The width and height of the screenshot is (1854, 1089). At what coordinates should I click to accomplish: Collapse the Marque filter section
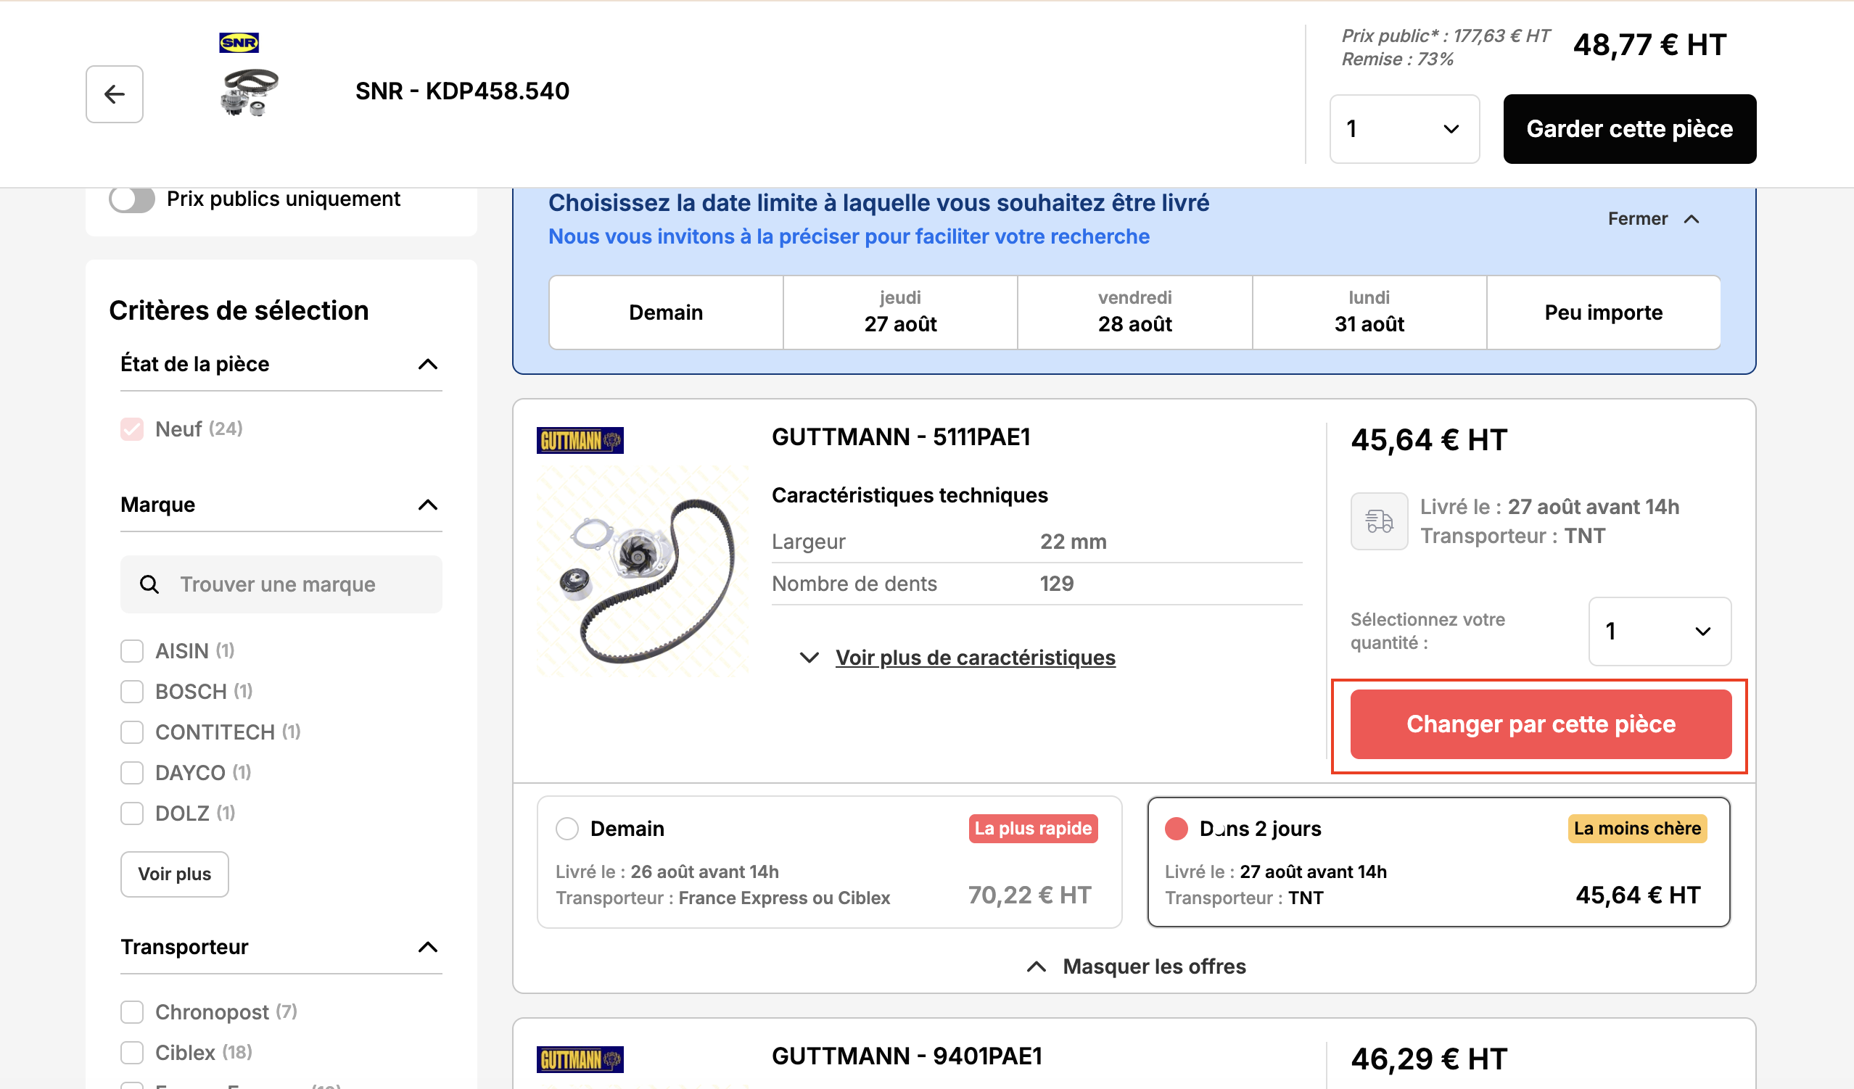pyautogui.click(x=427, y=505)
